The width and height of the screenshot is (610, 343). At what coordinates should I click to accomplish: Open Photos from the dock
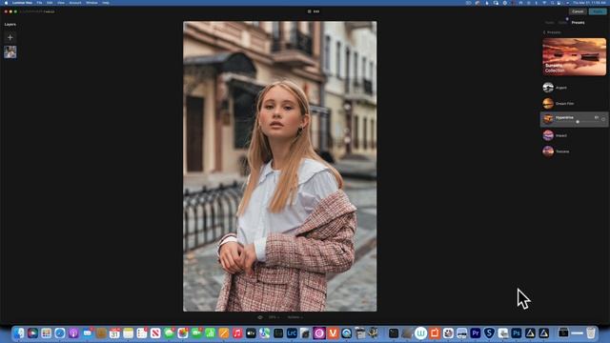183,333
